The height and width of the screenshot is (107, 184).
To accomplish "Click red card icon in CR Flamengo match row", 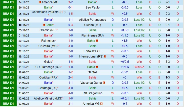I will tap(97, 67).
